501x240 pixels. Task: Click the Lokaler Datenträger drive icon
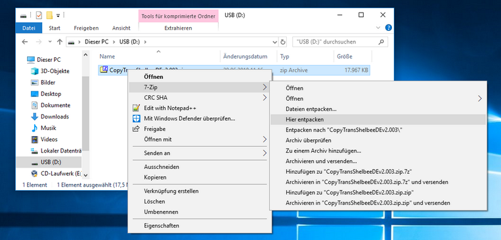[x=35, y=151]
